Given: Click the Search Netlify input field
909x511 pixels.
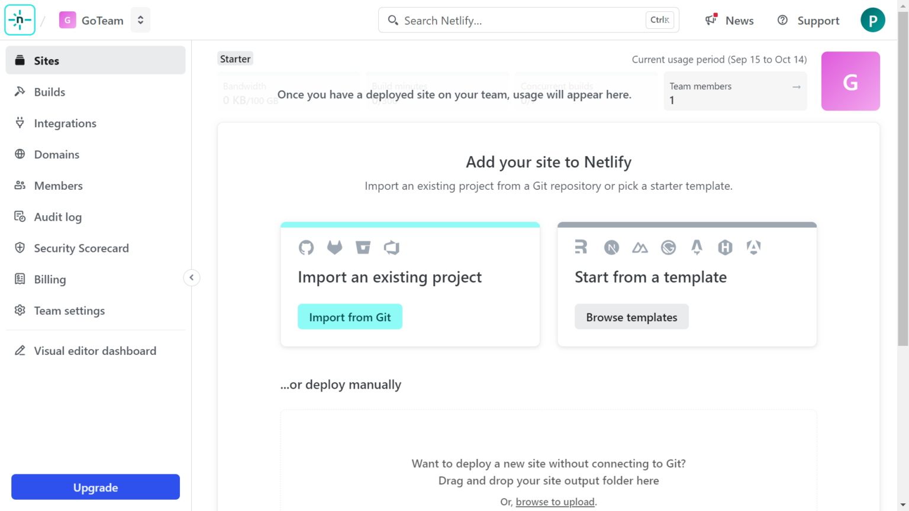Looking at the screenshot, I should coord(521,21).
